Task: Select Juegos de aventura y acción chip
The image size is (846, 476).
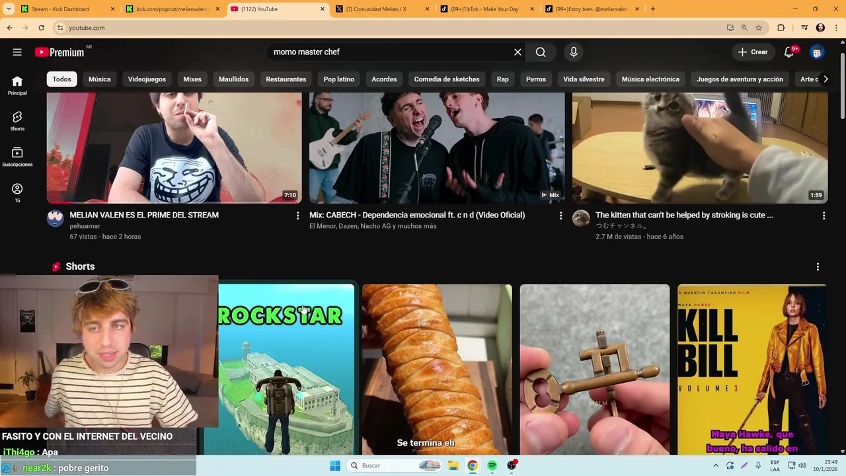Action: click(x=740, y=79)
